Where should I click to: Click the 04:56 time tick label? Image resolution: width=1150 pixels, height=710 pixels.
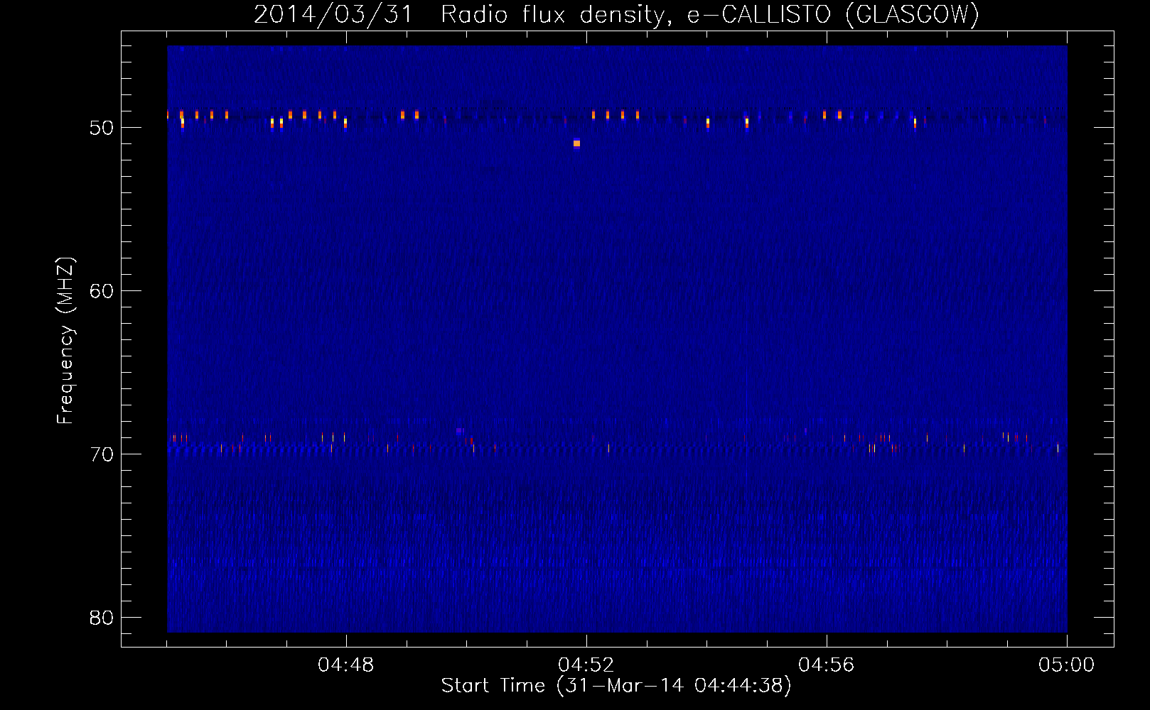(x=827, y=665)
